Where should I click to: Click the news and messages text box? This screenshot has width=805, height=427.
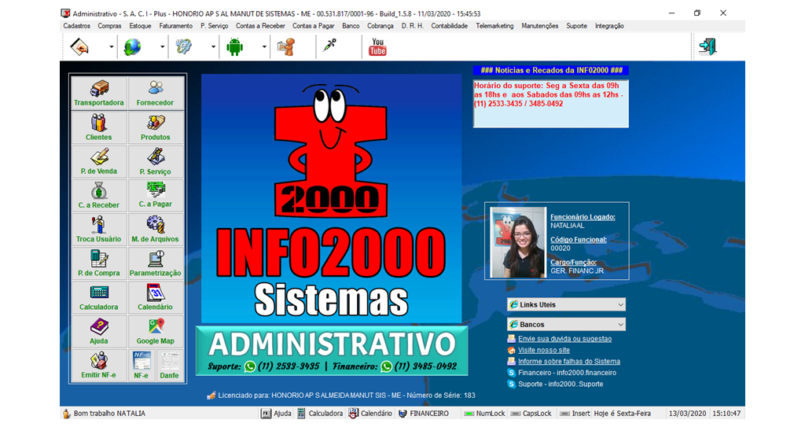[550, 103]
